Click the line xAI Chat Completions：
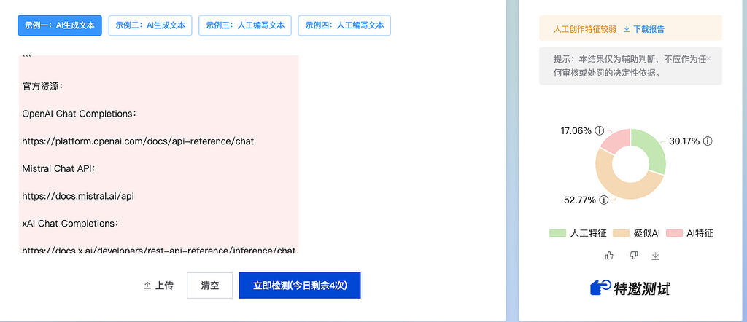747x322 pixels. pos(69,224)
